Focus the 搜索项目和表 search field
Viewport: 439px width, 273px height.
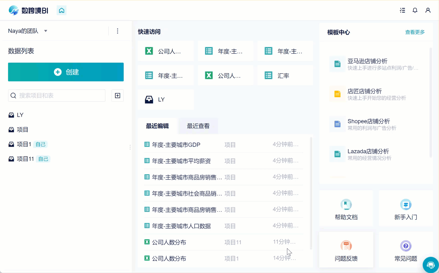[57, 95]
